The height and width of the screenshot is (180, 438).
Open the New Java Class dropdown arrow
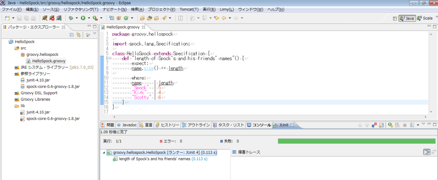[x=132, y=18]
